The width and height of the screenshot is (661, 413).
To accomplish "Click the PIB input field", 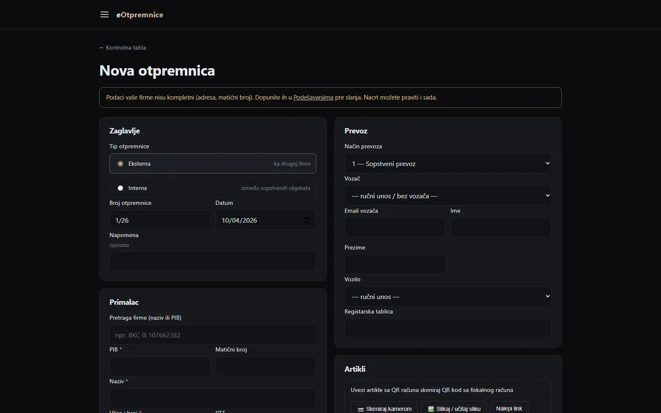I will pos(160,366).
